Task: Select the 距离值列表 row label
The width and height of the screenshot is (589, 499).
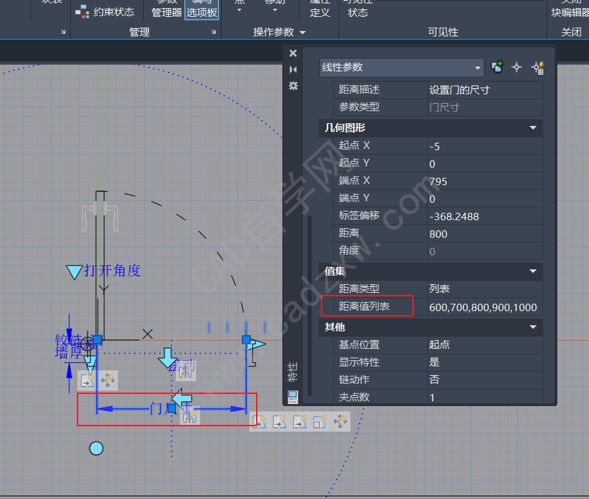Action: tap(364, 306)
